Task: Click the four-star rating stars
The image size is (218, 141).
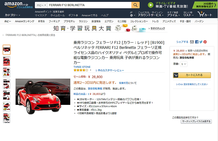Action: [81, 70]
